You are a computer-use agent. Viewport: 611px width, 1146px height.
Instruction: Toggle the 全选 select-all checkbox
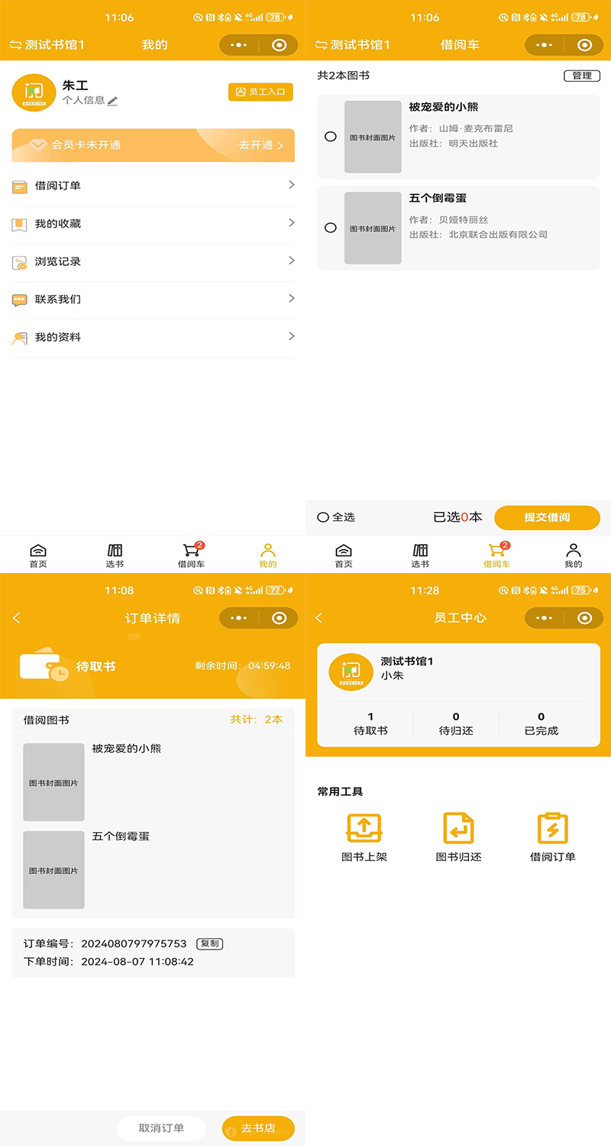(x=322, y=517)
